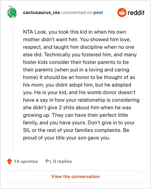Click the reddit wordmark text
This screenshot has height=189, width=151.
pyautogui.click(x=136, y=12)
